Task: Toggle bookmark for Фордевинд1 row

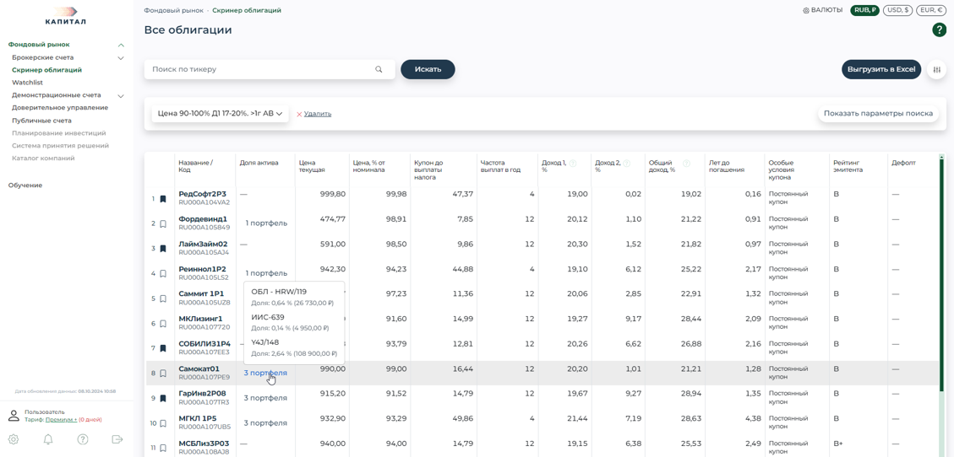Action: (163, 223)
